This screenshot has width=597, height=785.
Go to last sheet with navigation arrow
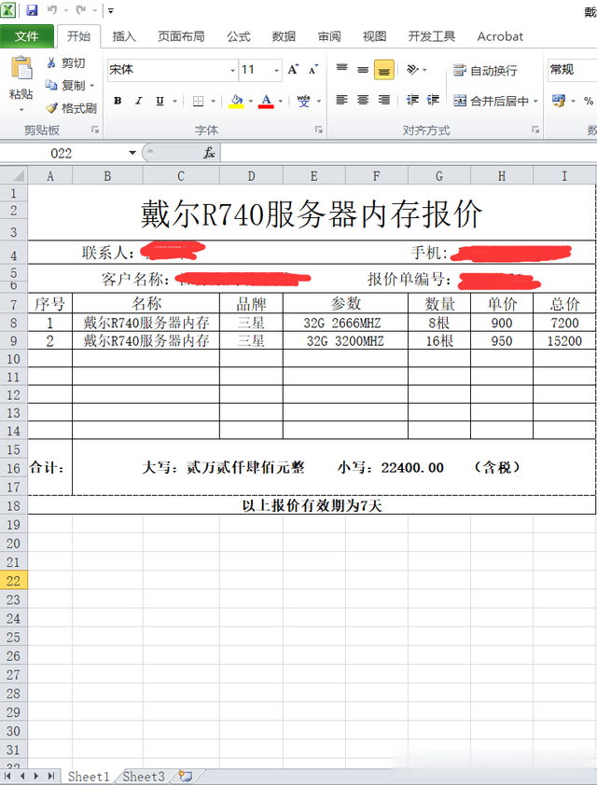(50, 776)
